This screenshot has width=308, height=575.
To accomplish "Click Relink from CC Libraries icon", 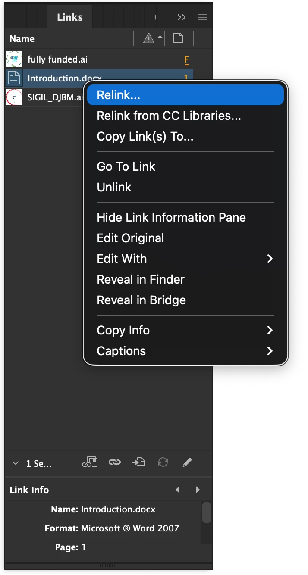I will pyautogui.click(x=90, y=462).
